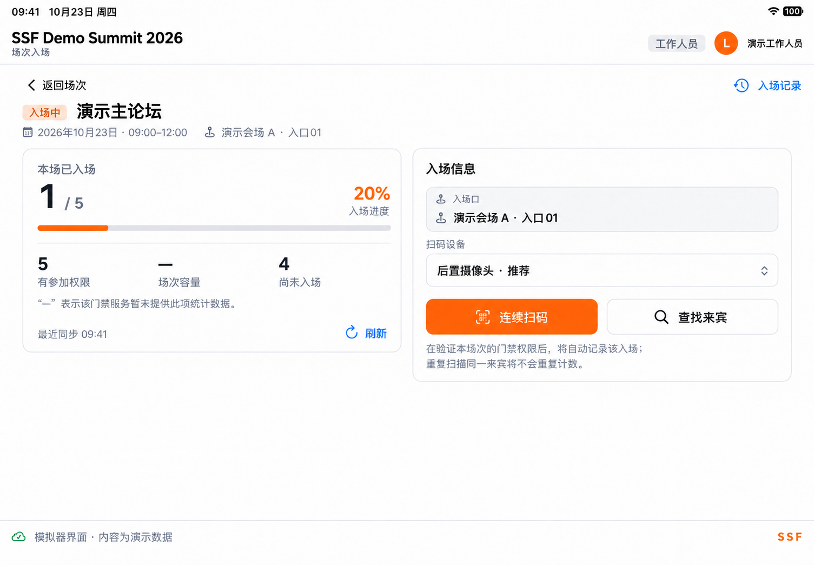Click the 20% progress percentage
The height and width of the screenshot is (565, 814).
[x=372, y=194]
